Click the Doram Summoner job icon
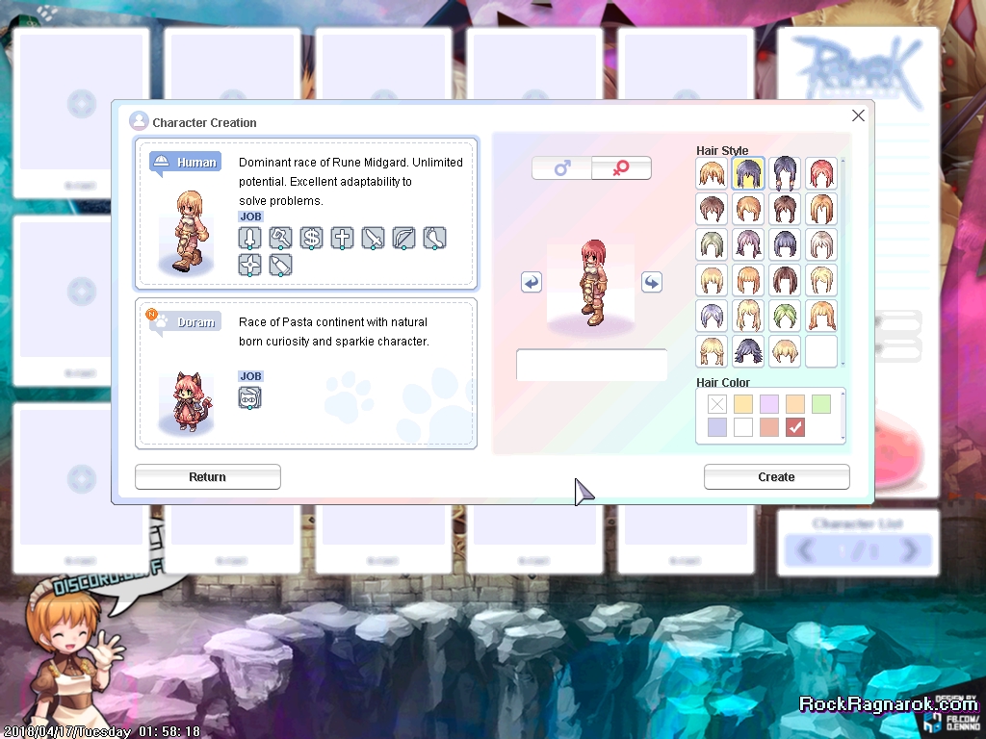 pos(249,397)
